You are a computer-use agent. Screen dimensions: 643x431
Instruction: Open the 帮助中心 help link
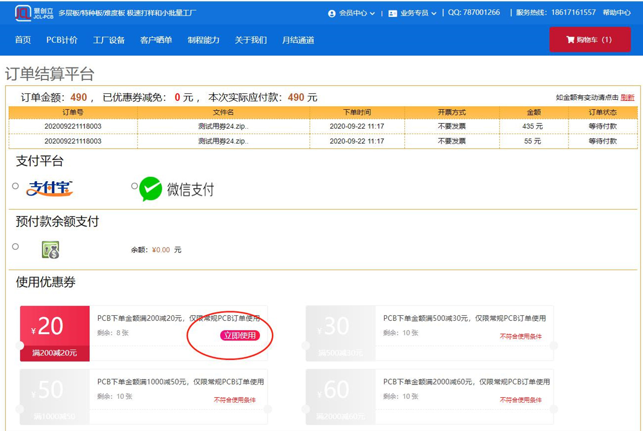[617, 13]
